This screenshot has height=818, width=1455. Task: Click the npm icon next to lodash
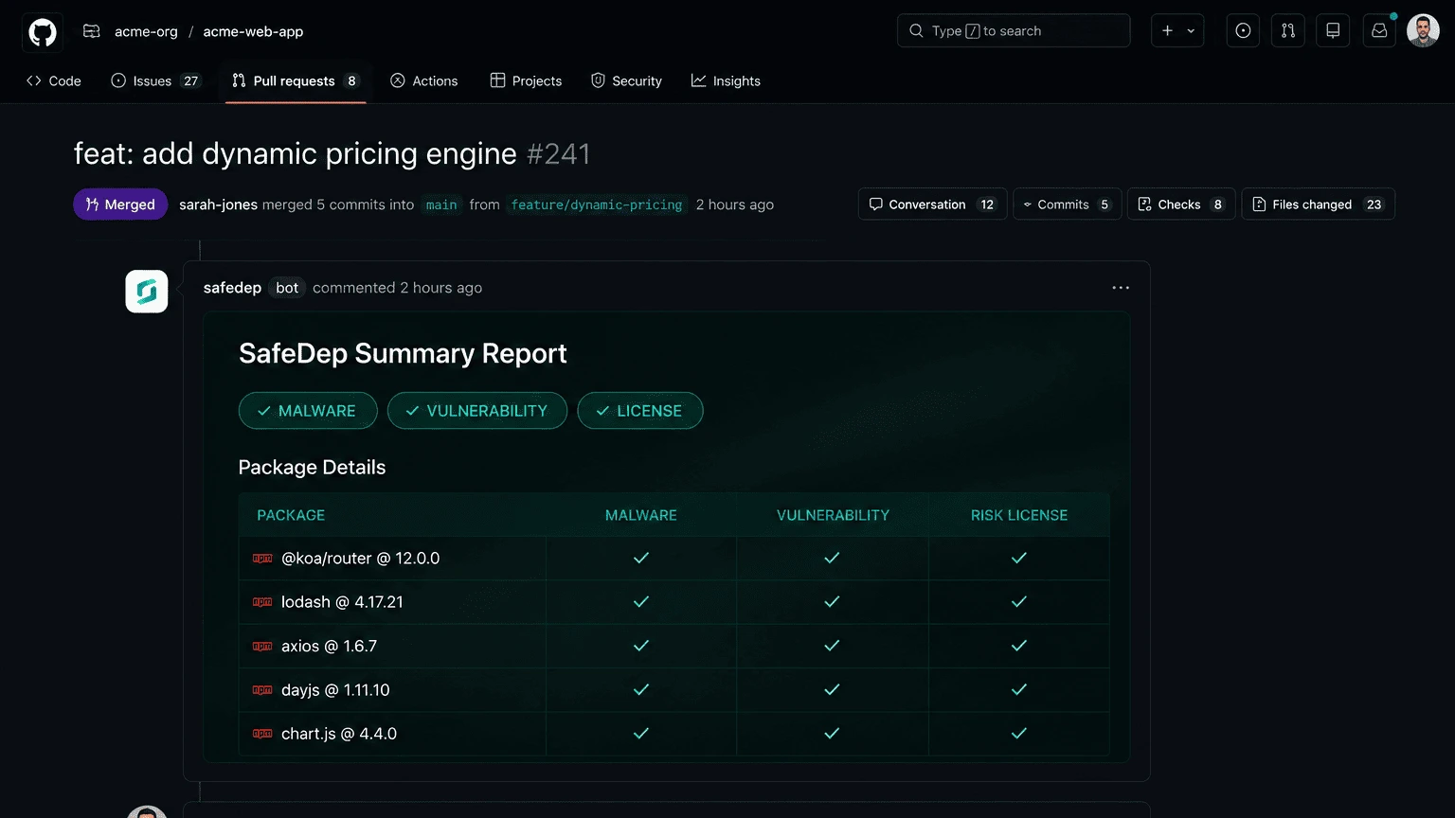click(x=262, y=602)
